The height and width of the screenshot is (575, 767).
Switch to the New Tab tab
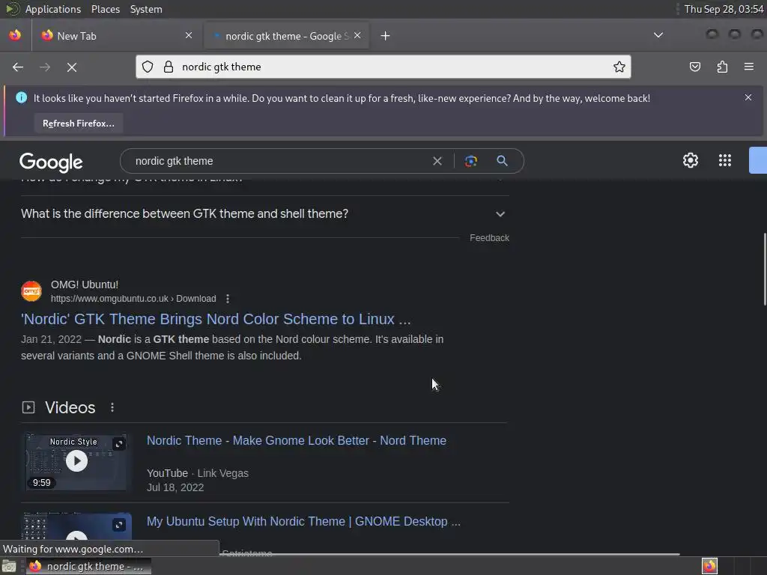(117, 36)
